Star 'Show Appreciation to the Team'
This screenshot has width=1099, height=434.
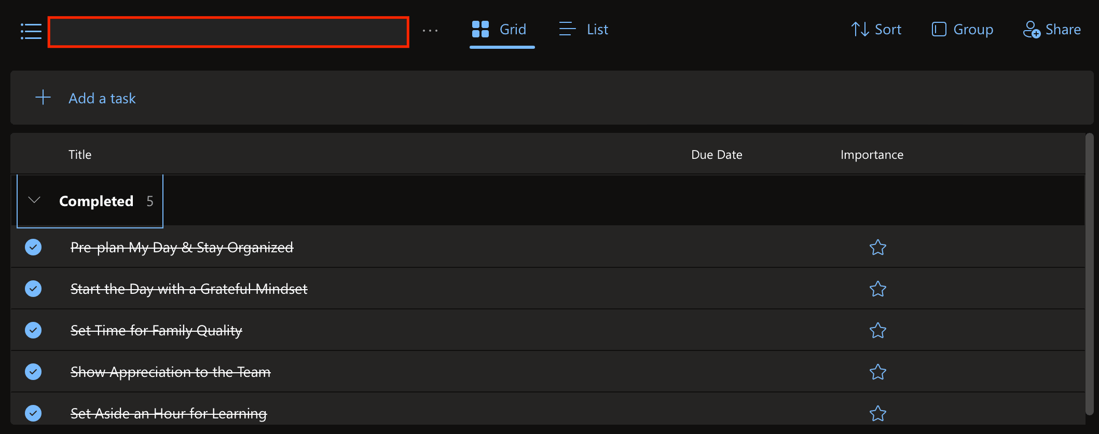877,372
